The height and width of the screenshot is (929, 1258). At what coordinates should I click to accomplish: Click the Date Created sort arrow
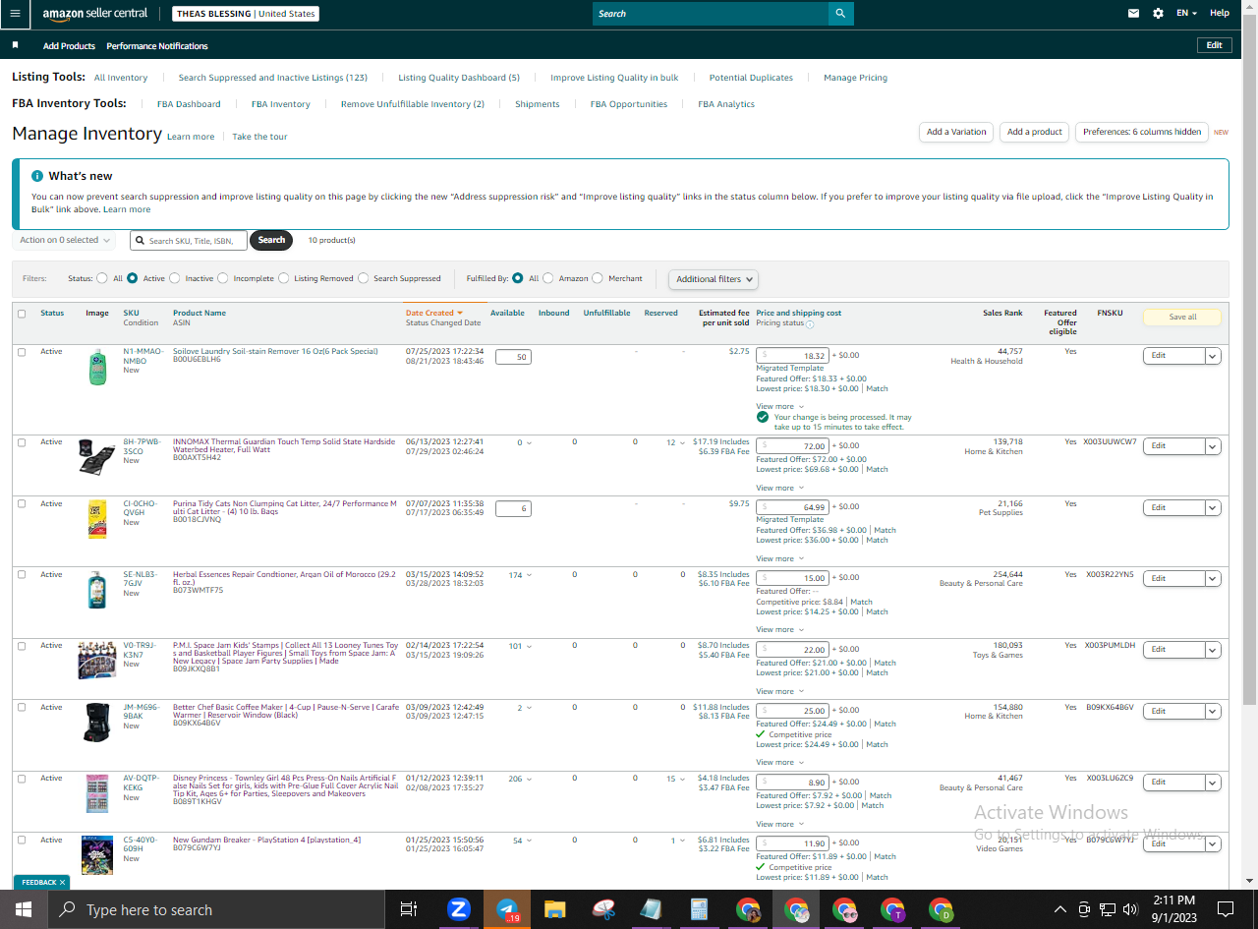point(460,313)
